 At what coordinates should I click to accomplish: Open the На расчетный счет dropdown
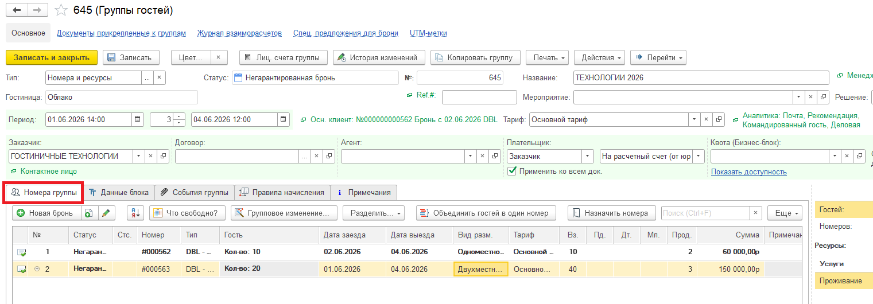pos(699,156)
